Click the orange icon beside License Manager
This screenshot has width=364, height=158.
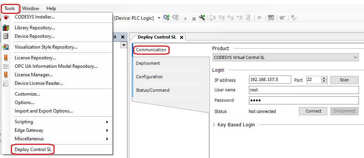tap(6, 75)
